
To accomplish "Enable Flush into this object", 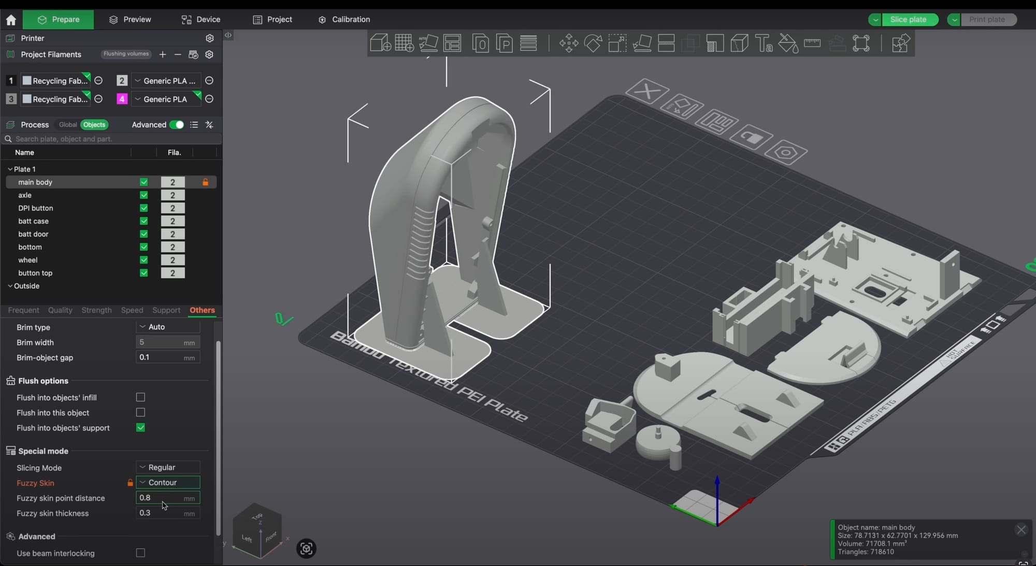I will (140, 413).
